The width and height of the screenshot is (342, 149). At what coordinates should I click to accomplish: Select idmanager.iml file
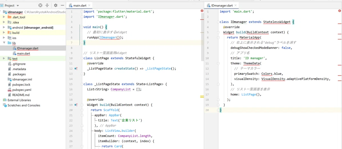tap(22, 79)
